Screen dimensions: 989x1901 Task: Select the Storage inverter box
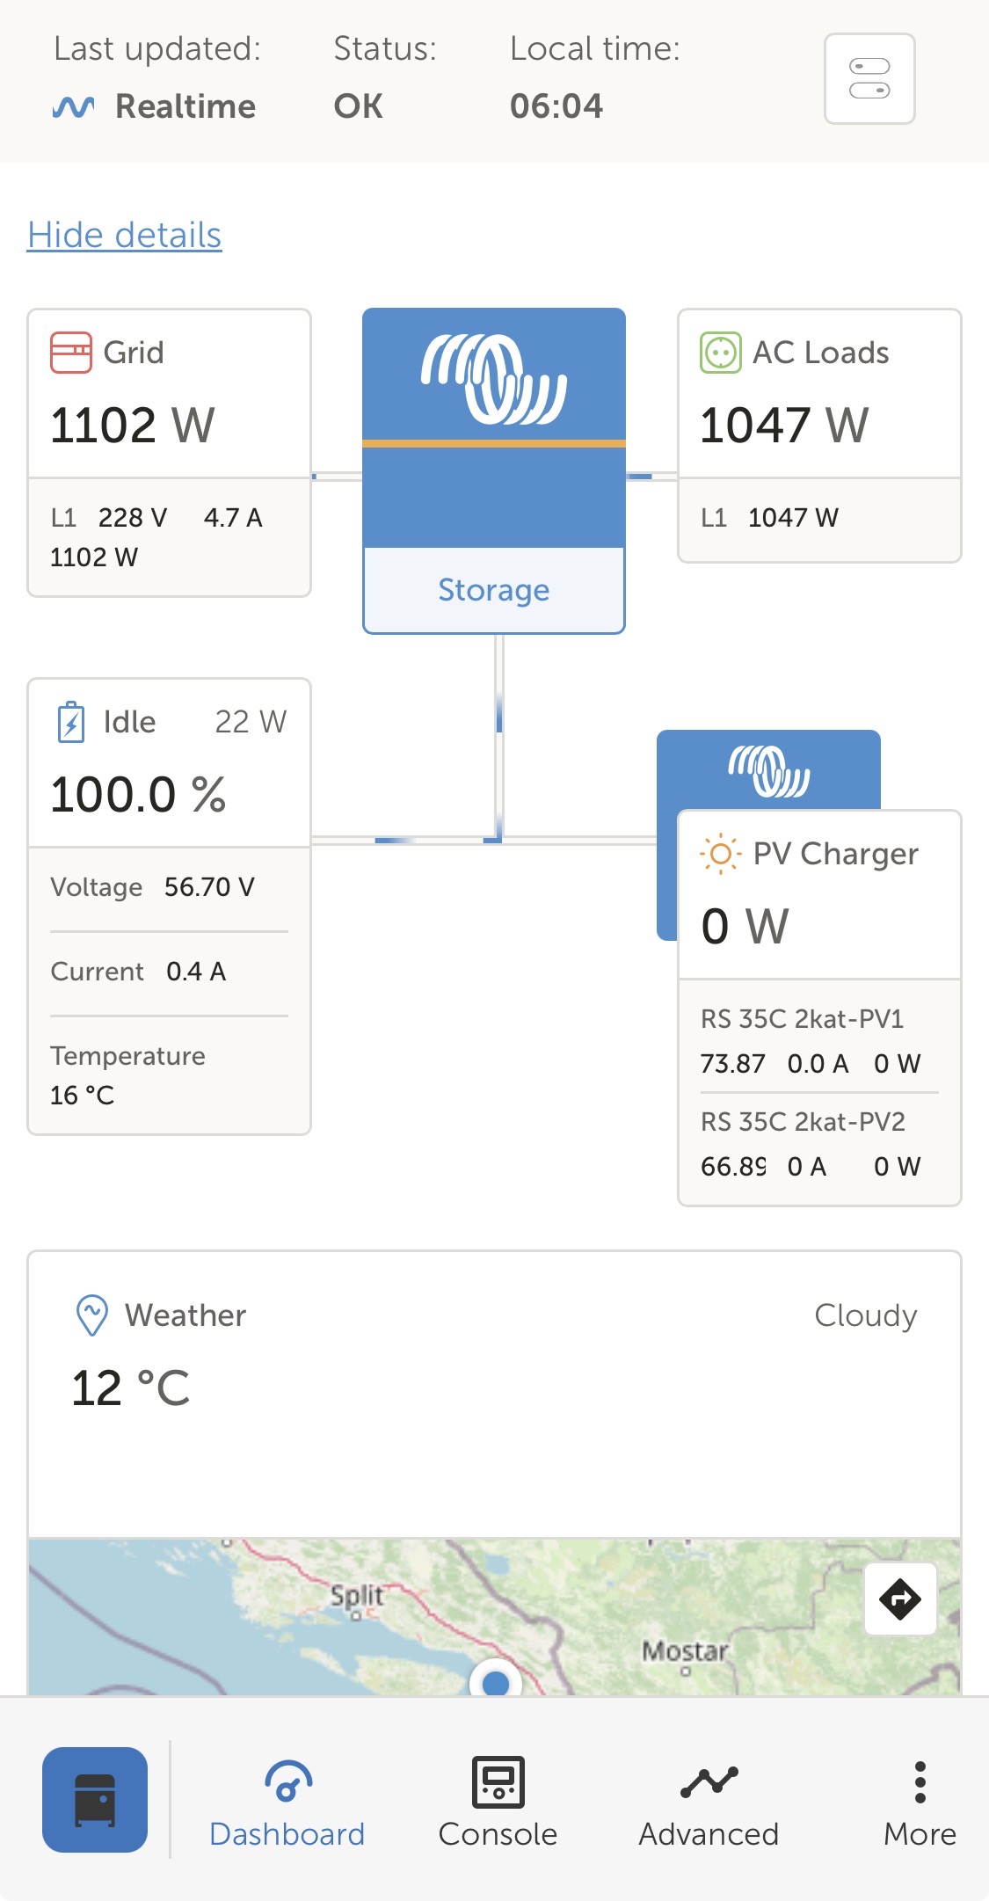point(494,470)
